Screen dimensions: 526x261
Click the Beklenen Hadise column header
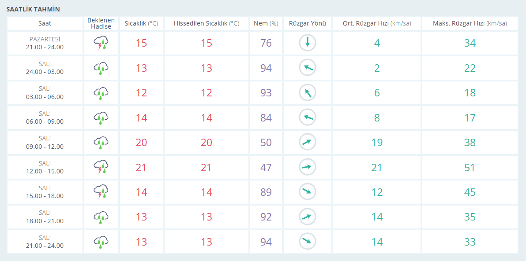coord(101,24)
